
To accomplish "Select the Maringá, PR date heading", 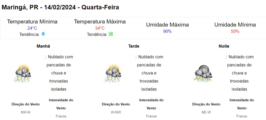I will (x=60, y=7).
